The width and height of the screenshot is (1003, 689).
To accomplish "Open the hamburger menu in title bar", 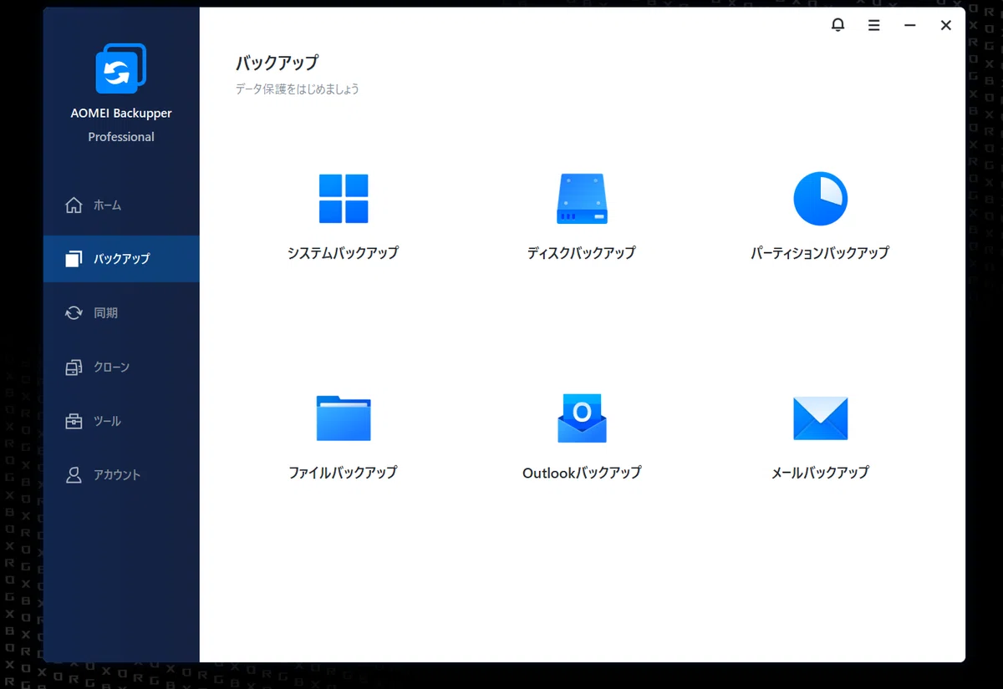I will coord(873,25).
